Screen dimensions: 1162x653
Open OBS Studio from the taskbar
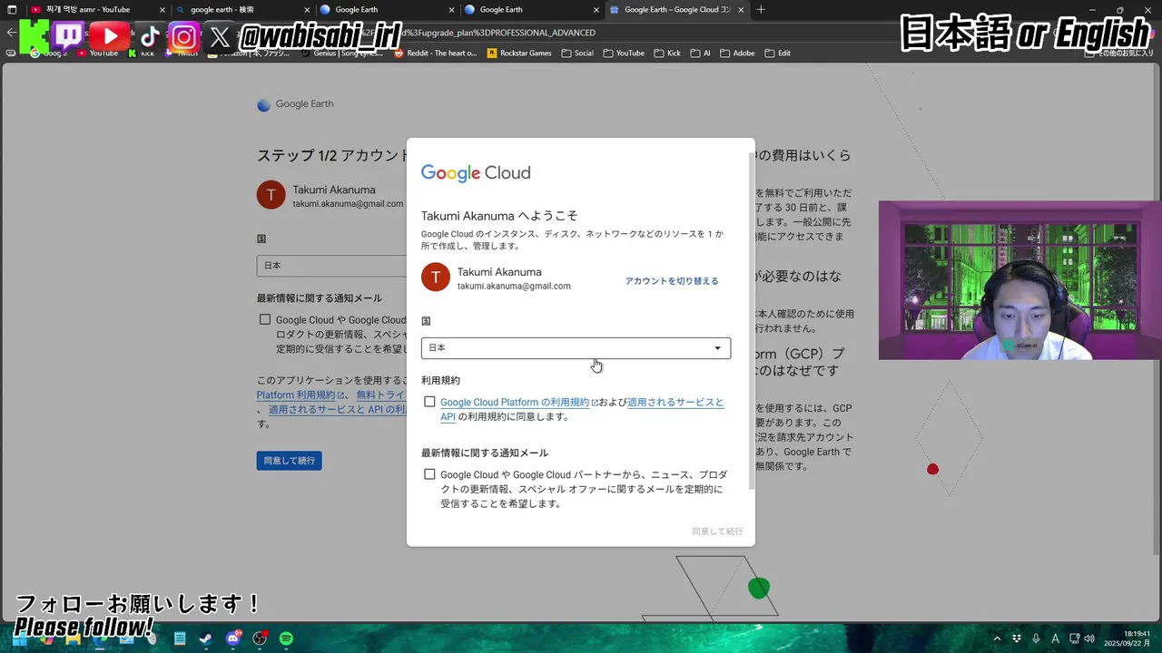tap(260, 638)
